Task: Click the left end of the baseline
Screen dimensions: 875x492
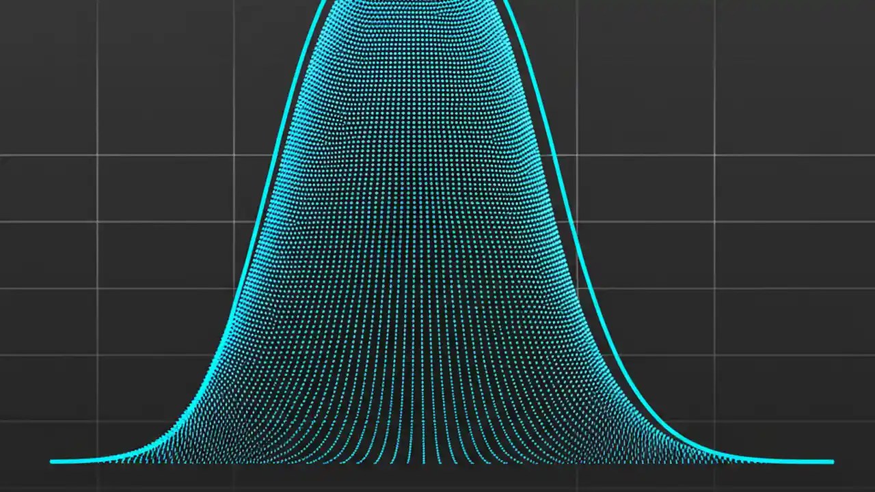Action: (55, 462)
